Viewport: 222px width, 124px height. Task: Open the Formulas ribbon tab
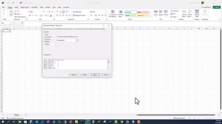(34, 7)
